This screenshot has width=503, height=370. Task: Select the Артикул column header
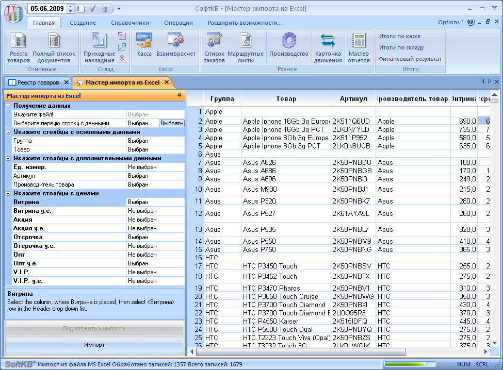pos(353,98)
